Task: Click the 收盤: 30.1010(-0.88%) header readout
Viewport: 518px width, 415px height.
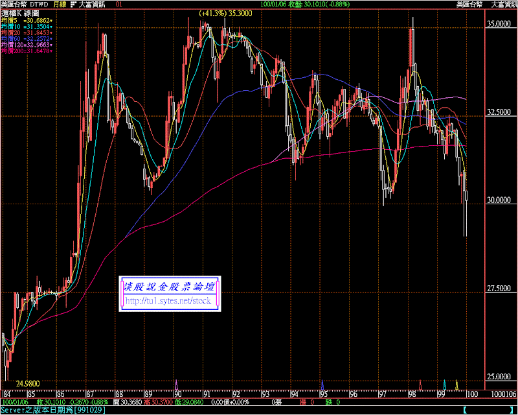Action: coord(319,5)
